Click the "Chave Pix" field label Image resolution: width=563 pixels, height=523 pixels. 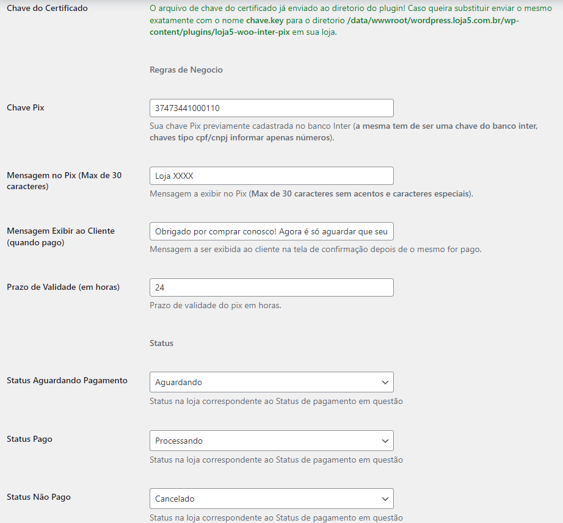click(x=26, y=108)
